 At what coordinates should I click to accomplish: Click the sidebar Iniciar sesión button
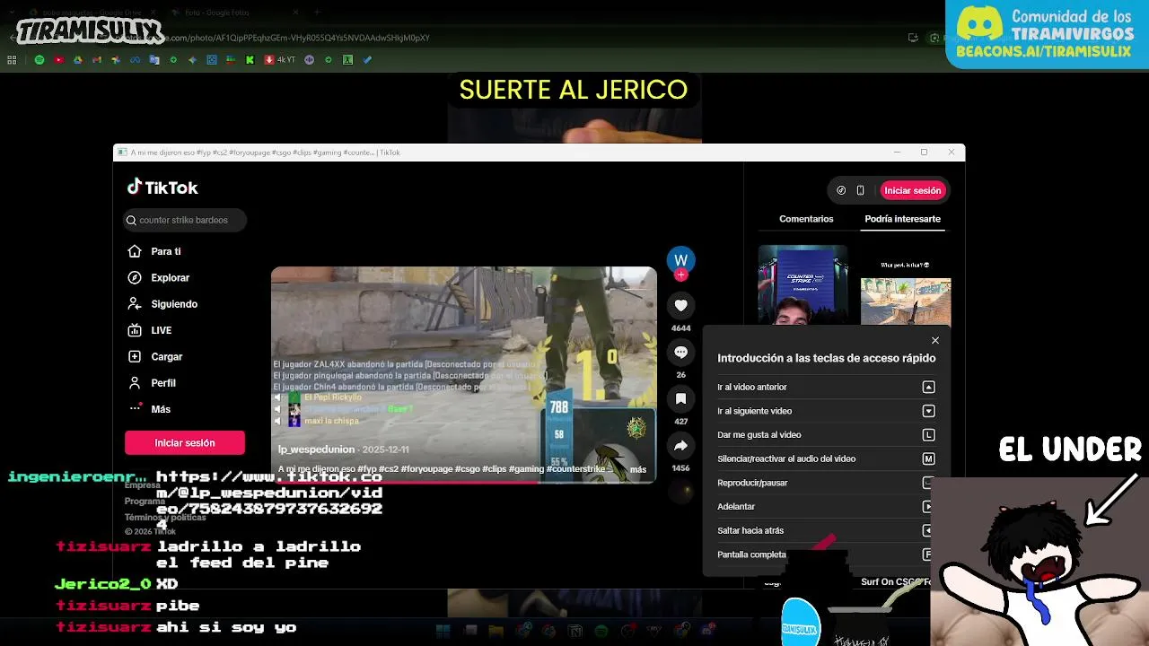tap(184, 442)
